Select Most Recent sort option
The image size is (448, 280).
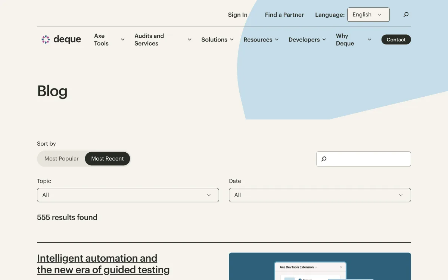pyautogui.click(x=108, y=159)
